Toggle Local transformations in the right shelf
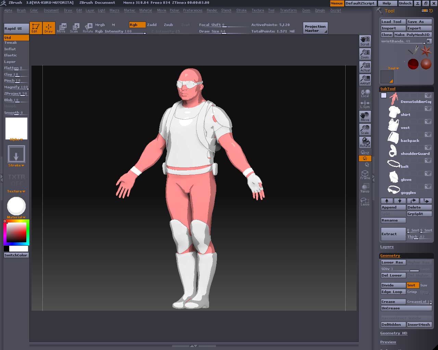This screenshot has height=350, width=438. [365, 93]
